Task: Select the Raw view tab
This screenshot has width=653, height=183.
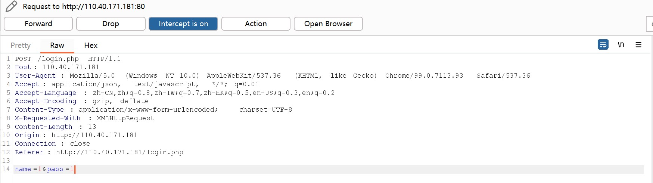Action: pyautogui.click(x=57, y=45)
